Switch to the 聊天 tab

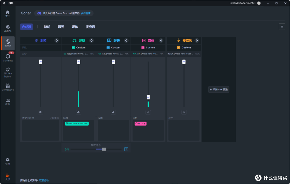pos(61,27)
